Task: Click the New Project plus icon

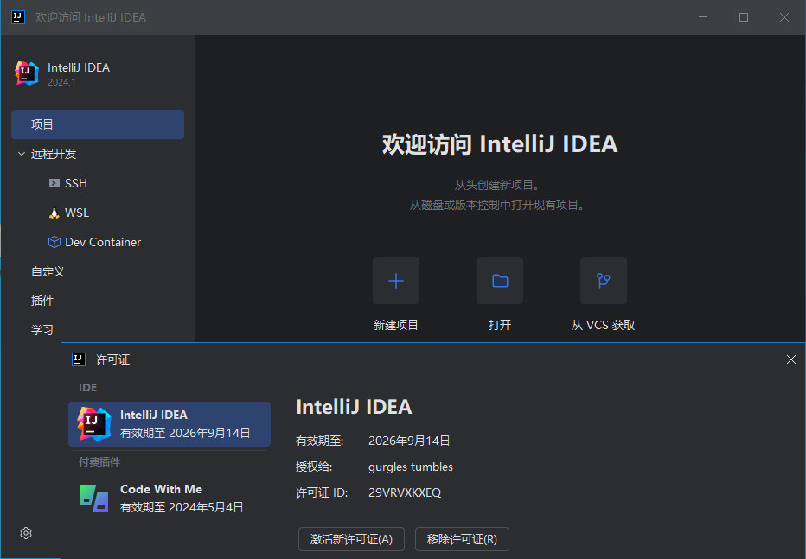Action: click(396, 281)
